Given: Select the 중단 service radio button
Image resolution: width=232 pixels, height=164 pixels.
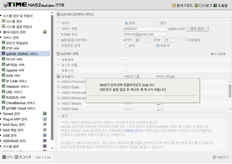Looking at the screenshot, I should tap(158, 23).
